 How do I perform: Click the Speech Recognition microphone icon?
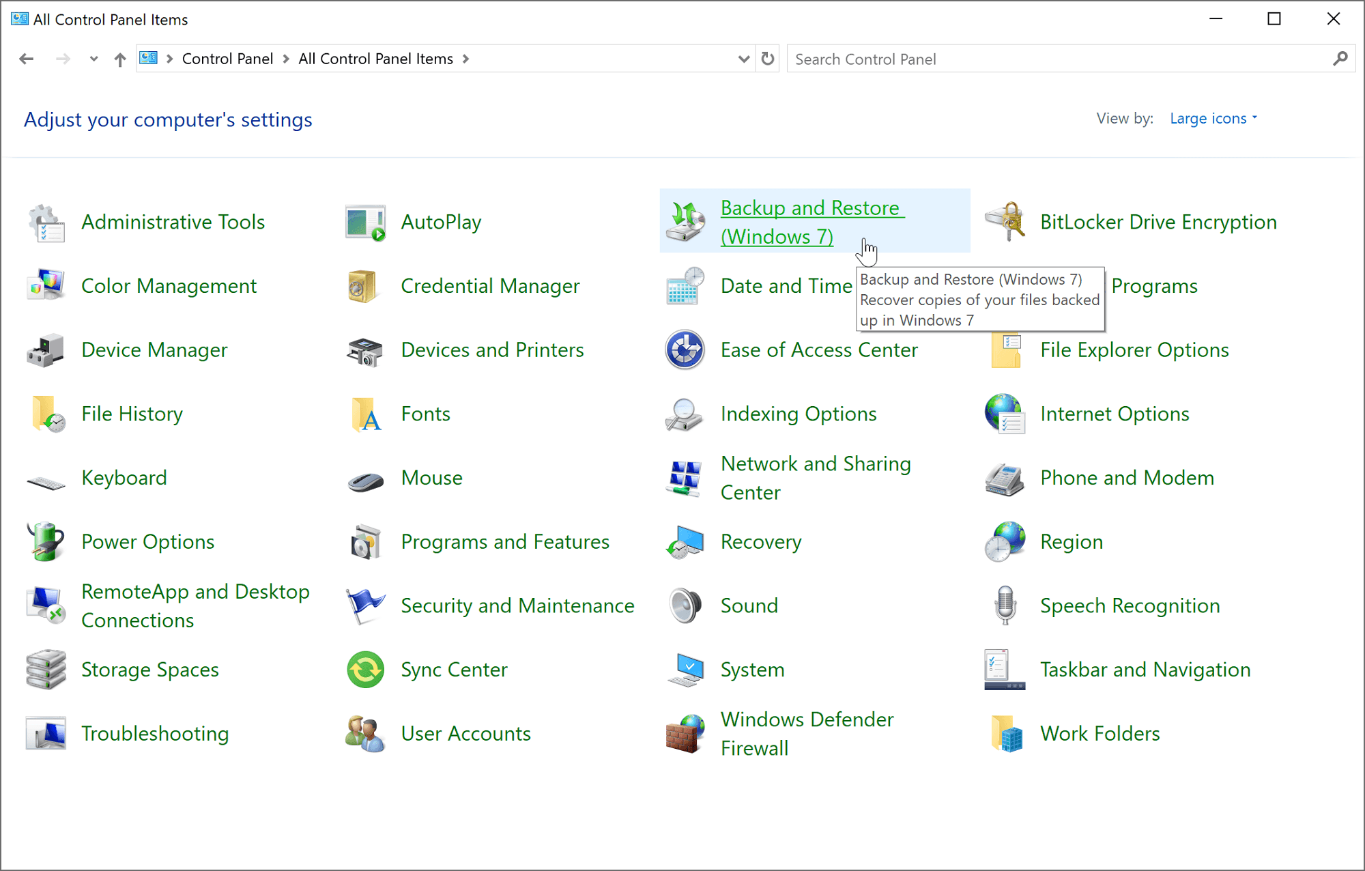click(1005, 605)
